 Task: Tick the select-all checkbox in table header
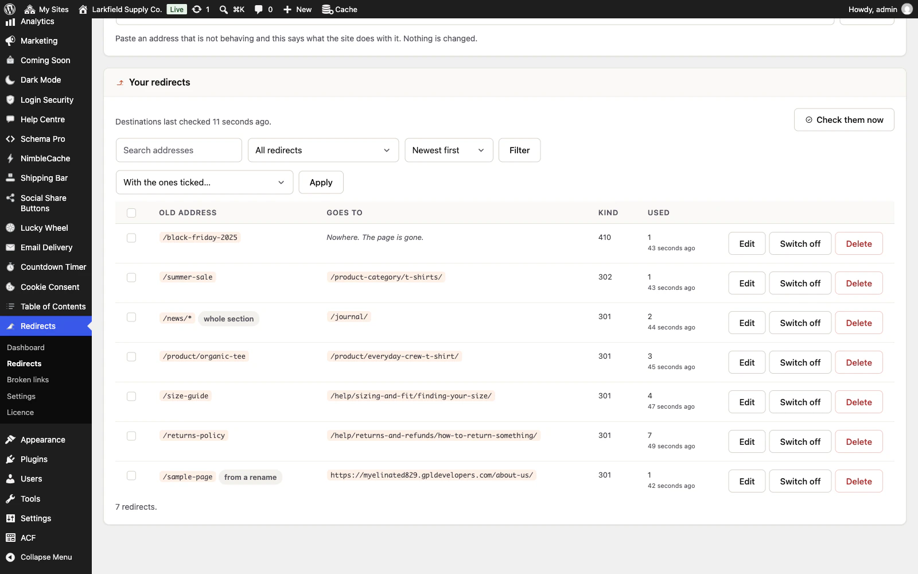[131, 213]
